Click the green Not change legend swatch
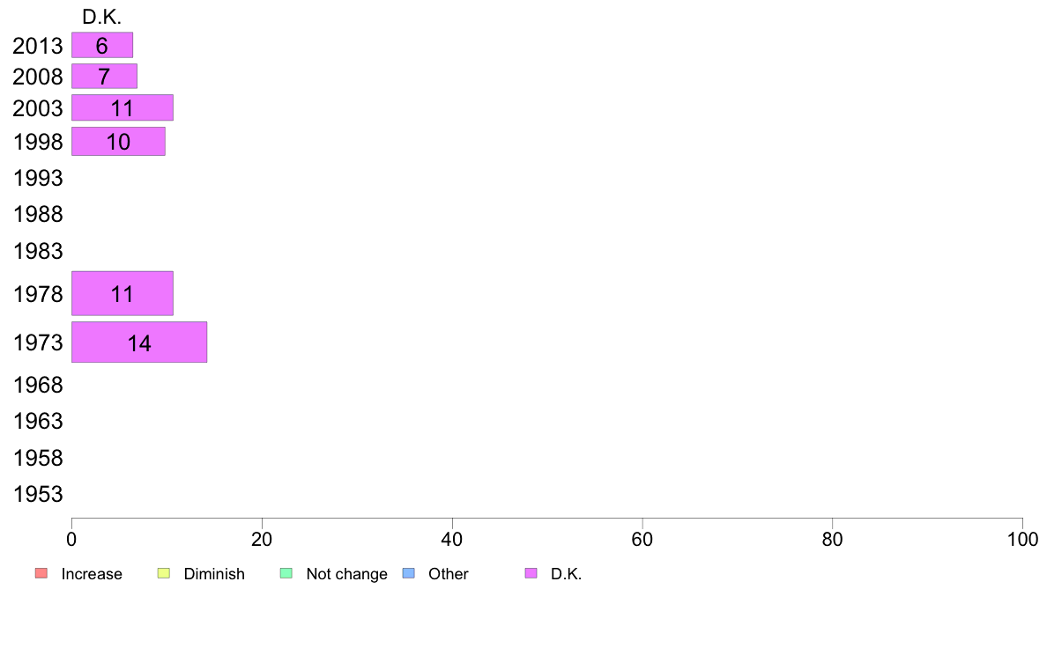Viewport: 1047px width, 648px height. point(286,573)
